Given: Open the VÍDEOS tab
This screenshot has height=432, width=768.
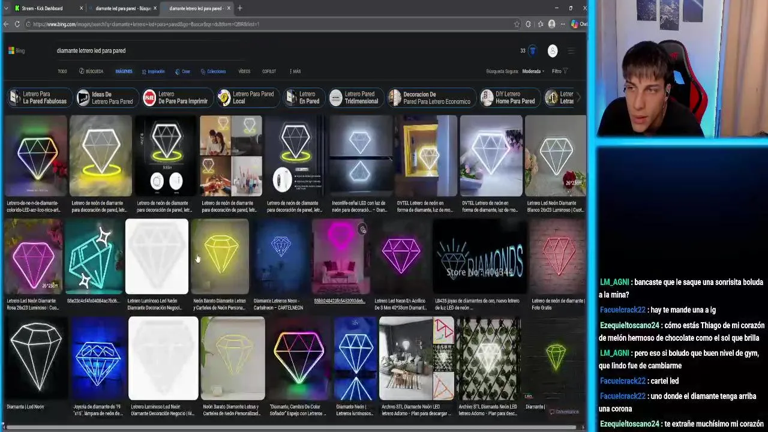Looking at the screenshot, I should pos(244,71).
